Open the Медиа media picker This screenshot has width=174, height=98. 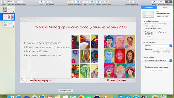pyautogui.click(x=98, y=2)
